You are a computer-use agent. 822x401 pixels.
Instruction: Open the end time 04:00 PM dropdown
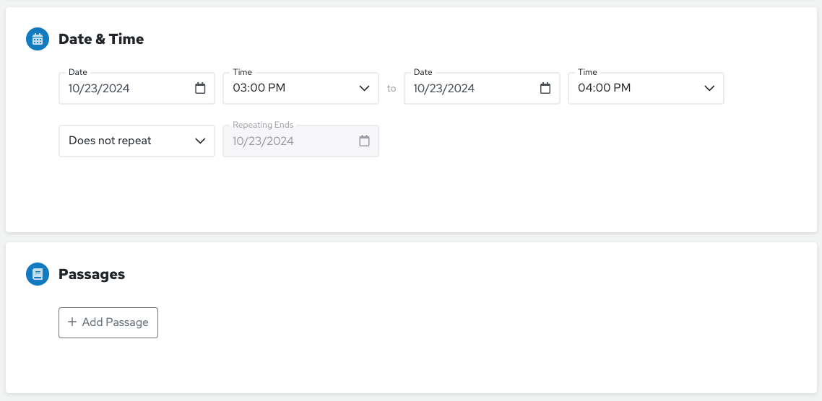(x=636, y=88)
